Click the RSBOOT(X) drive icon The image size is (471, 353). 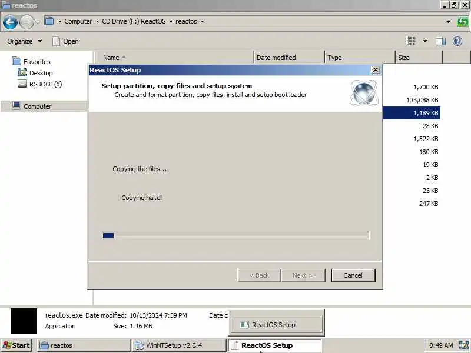pyautogui.click(x=22, y=84)
